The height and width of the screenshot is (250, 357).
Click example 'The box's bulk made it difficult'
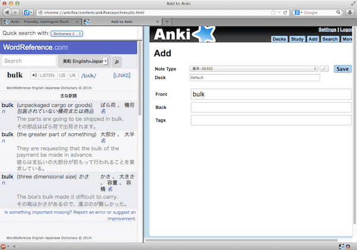[67, 197]
